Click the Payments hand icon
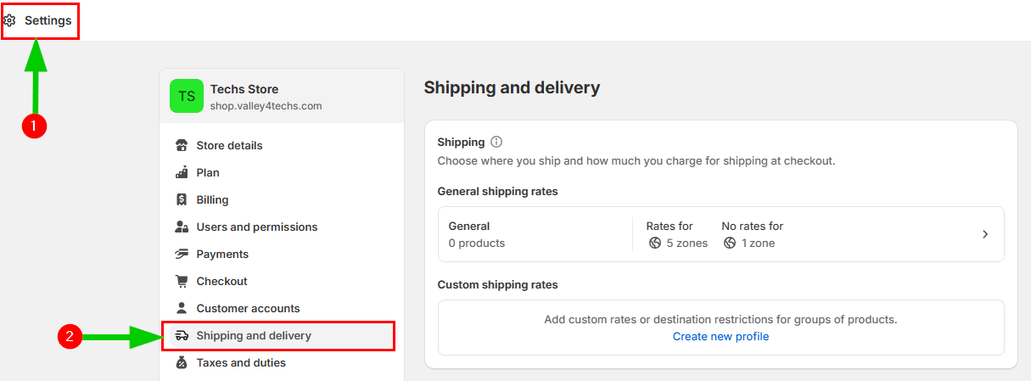Image resolution: width=1031 pixels, height=381 pixels. [182, 254]
